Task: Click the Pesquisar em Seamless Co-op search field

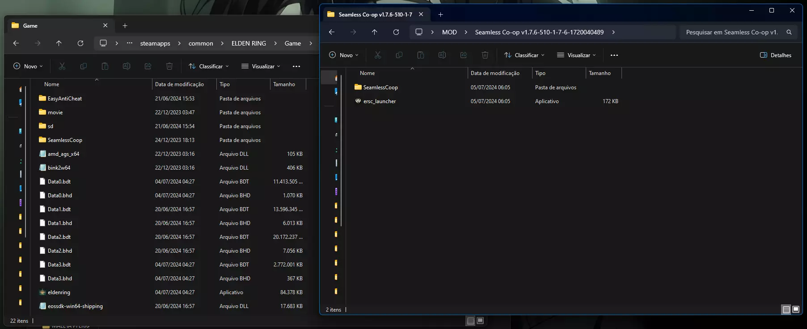Action: pos(731,32)
